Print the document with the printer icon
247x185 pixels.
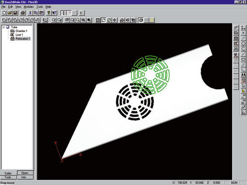23,13
